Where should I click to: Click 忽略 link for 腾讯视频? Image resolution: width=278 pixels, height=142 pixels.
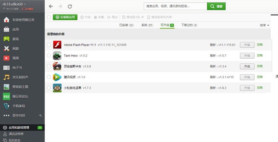click(260, 77)
